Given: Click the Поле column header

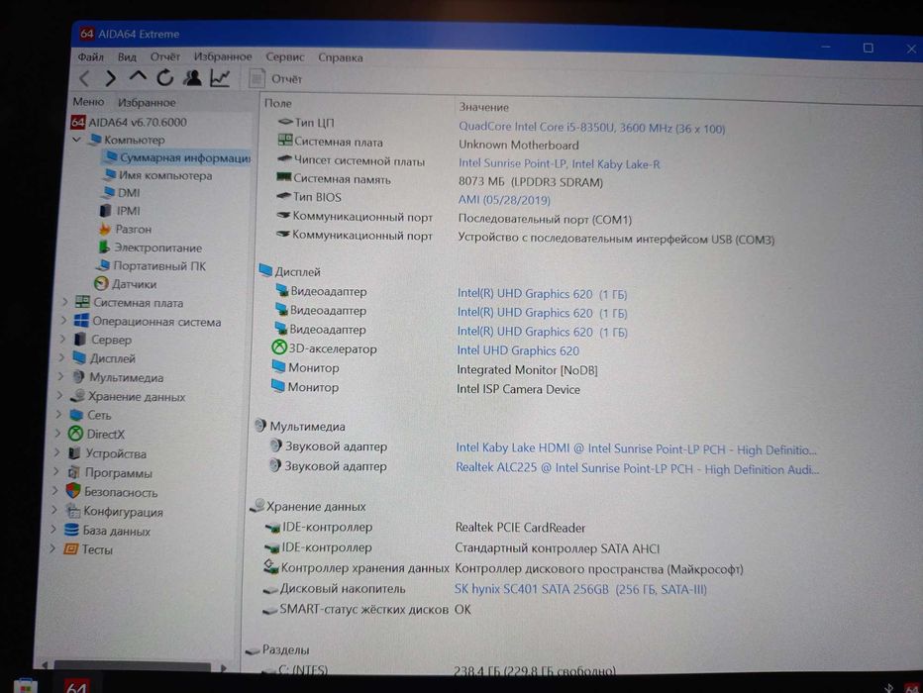Looking at the screenshot, I should tap(278, 103).
